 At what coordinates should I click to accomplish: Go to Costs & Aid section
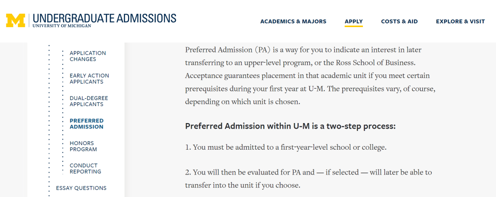(399, 22)
